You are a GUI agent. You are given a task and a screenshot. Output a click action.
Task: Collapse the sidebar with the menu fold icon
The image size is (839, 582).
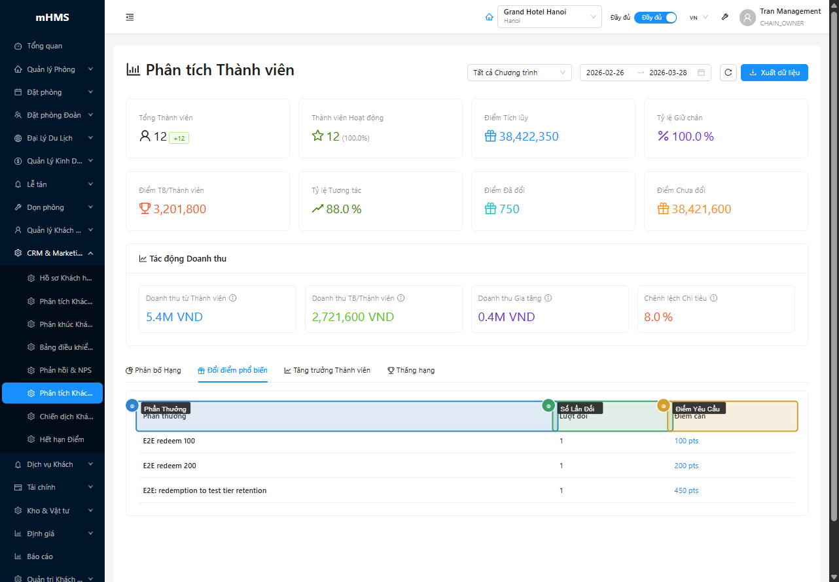coord(130,18)
